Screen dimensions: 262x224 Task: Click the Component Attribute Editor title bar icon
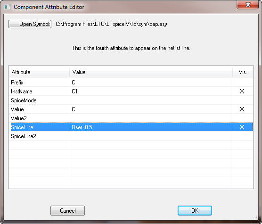click(x=8, y=7)
